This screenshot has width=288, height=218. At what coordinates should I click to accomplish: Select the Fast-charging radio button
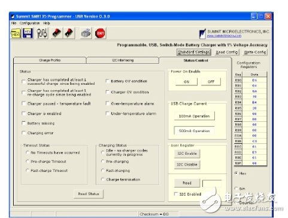point(103,170)
